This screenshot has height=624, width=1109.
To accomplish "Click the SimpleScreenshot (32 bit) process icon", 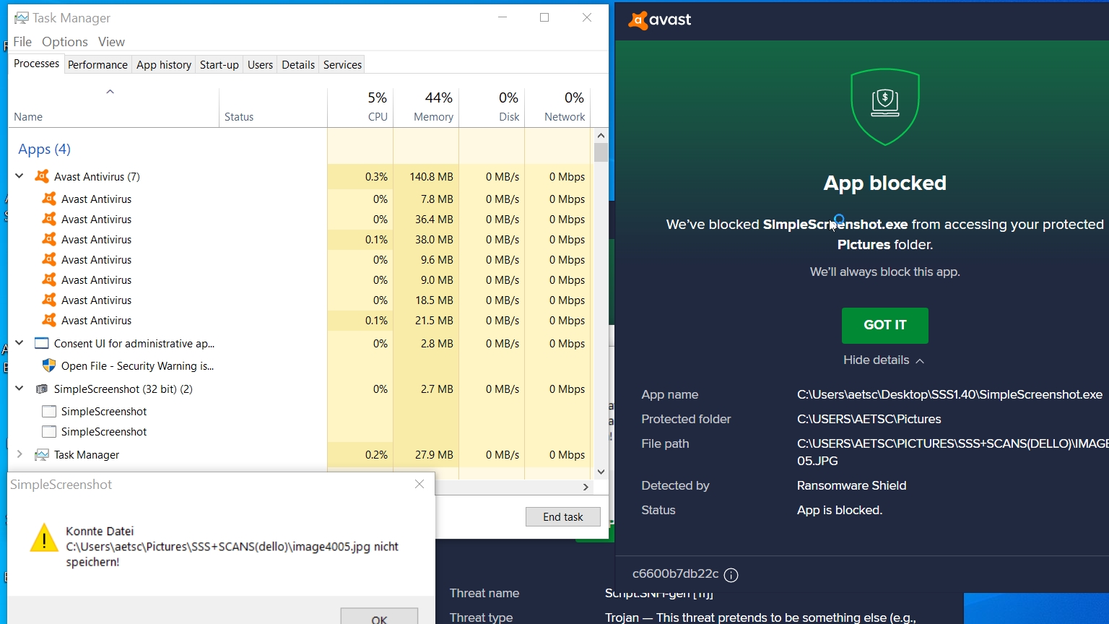I will (x=42, y=389).
